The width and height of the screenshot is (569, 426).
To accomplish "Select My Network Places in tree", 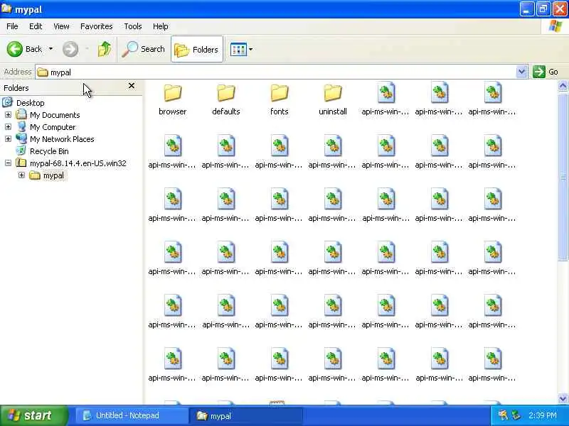I will point(62,139).
